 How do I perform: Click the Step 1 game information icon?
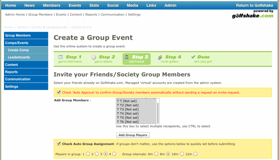[x=61, y=57]
